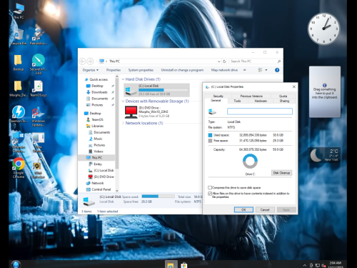Open the Organize dropdown menu
Viewport: 357px width, 268px height.
tap(91, 70)
